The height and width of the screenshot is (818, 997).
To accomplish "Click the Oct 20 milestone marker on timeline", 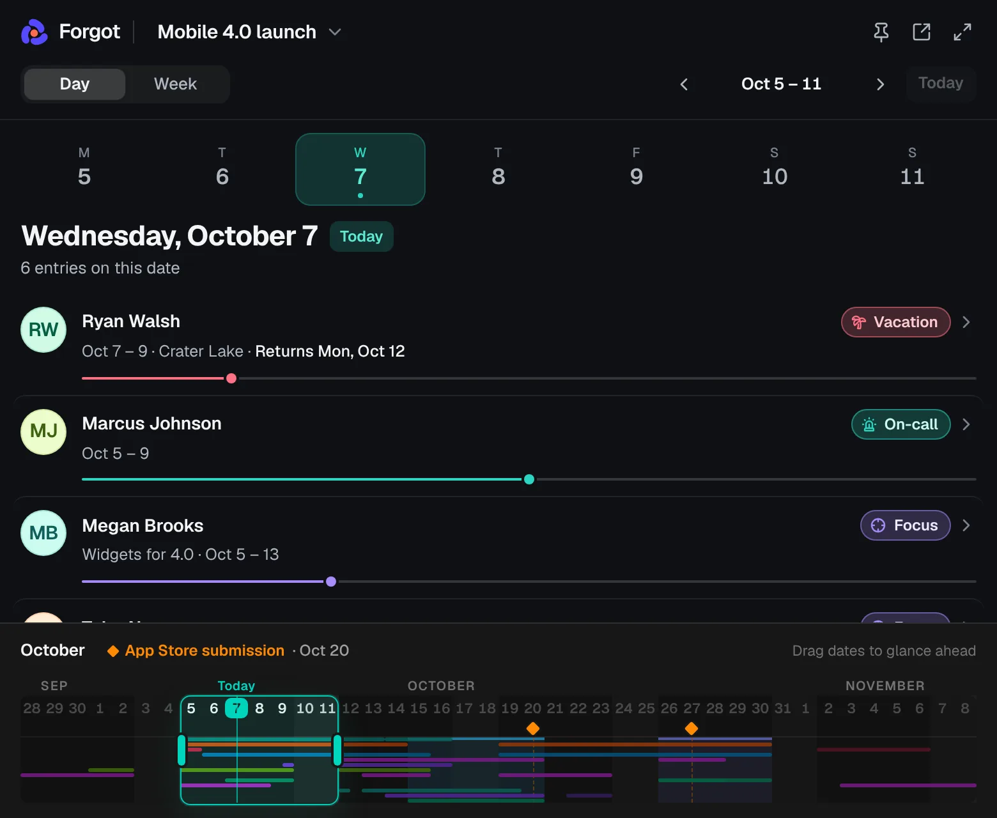I will 533,729.
